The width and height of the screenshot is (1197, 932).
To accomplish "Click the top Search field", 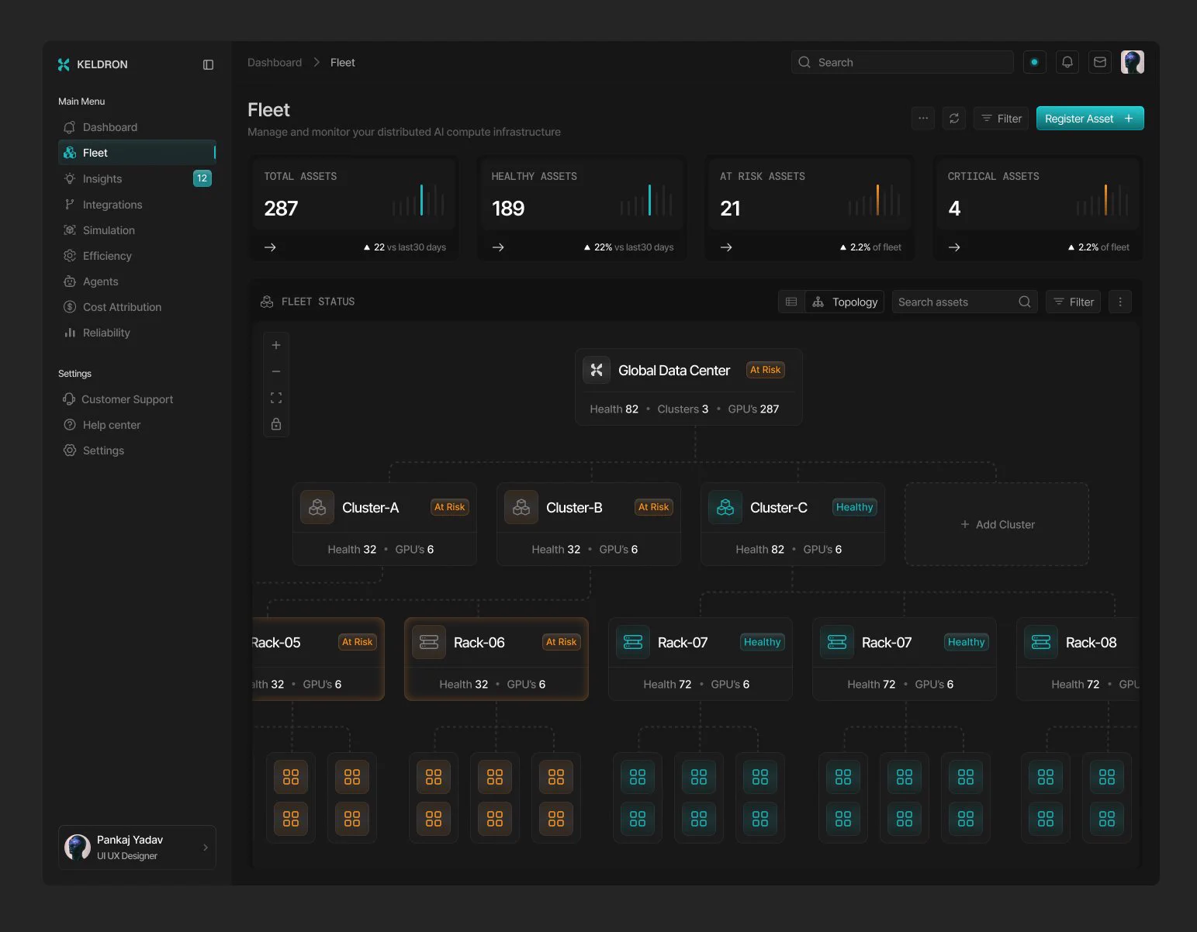I will click(x=902, y=62).
